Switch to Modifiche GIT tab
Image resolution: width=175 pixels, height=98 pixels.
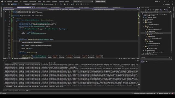click(x=153, y=55)
